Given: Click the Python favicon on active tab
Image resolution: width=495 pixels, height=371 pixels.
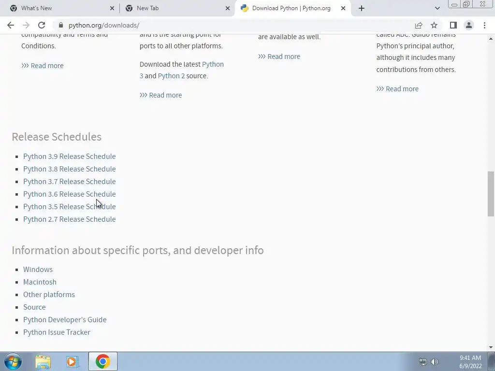Looking at the screenshot, I should click(x=244, y=8).
